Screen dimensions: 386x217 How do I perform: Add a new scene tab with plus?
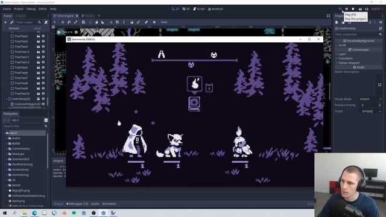click(99, 16)
